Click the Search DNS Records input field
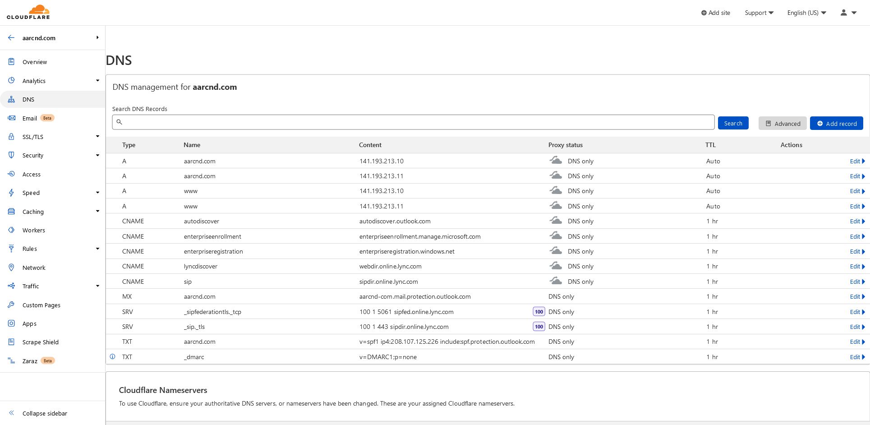This screenshot has width=870, height=425. (413, 122)
